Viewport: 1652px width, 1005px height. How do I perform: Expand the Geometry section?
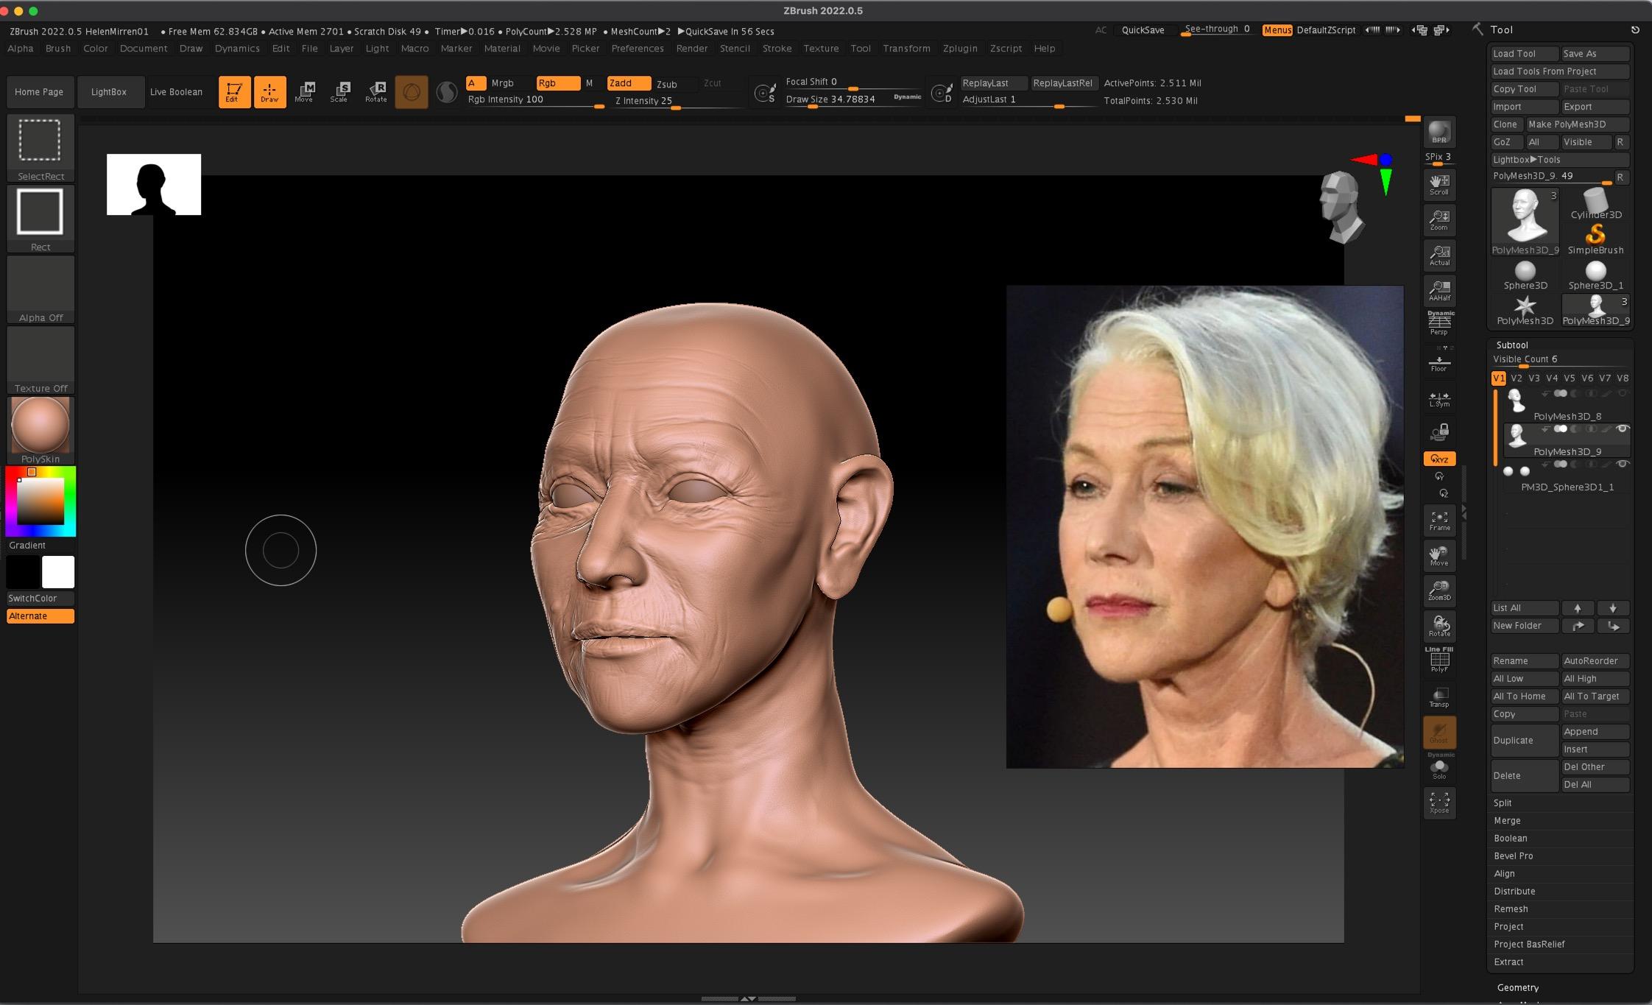click(x=1517, y=987)
